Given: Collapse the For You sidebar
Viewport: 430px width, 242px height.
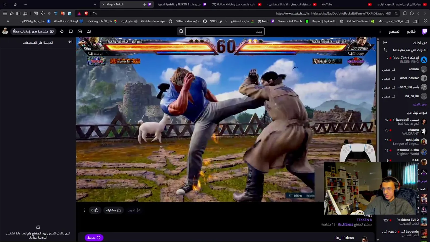Looking at the screenshot, I should pyautogui.click(x=385, y=43).
